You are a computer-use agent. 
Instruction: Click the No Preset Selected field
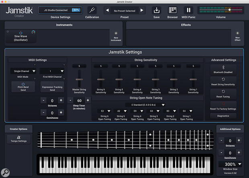click(x=124, y=11)
